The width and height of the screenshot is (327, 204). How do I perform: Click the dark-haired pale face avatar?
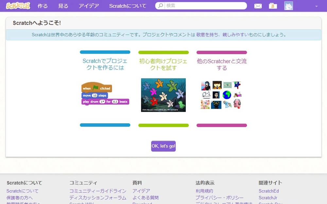216,95
